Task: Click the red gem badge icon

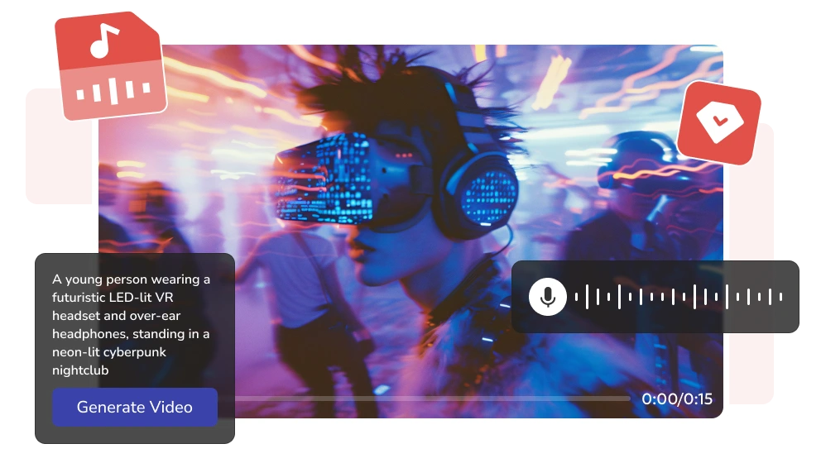Action: (718, 123)
